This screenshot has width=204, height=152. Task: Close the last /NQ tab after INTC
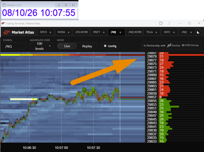[x=191, y=32]
